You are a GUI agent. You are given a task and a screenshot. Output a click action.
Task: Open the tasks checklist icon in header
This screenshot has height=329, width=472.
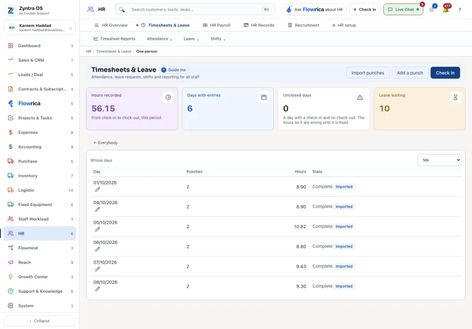pyautogui.click(x=432, y=9)
